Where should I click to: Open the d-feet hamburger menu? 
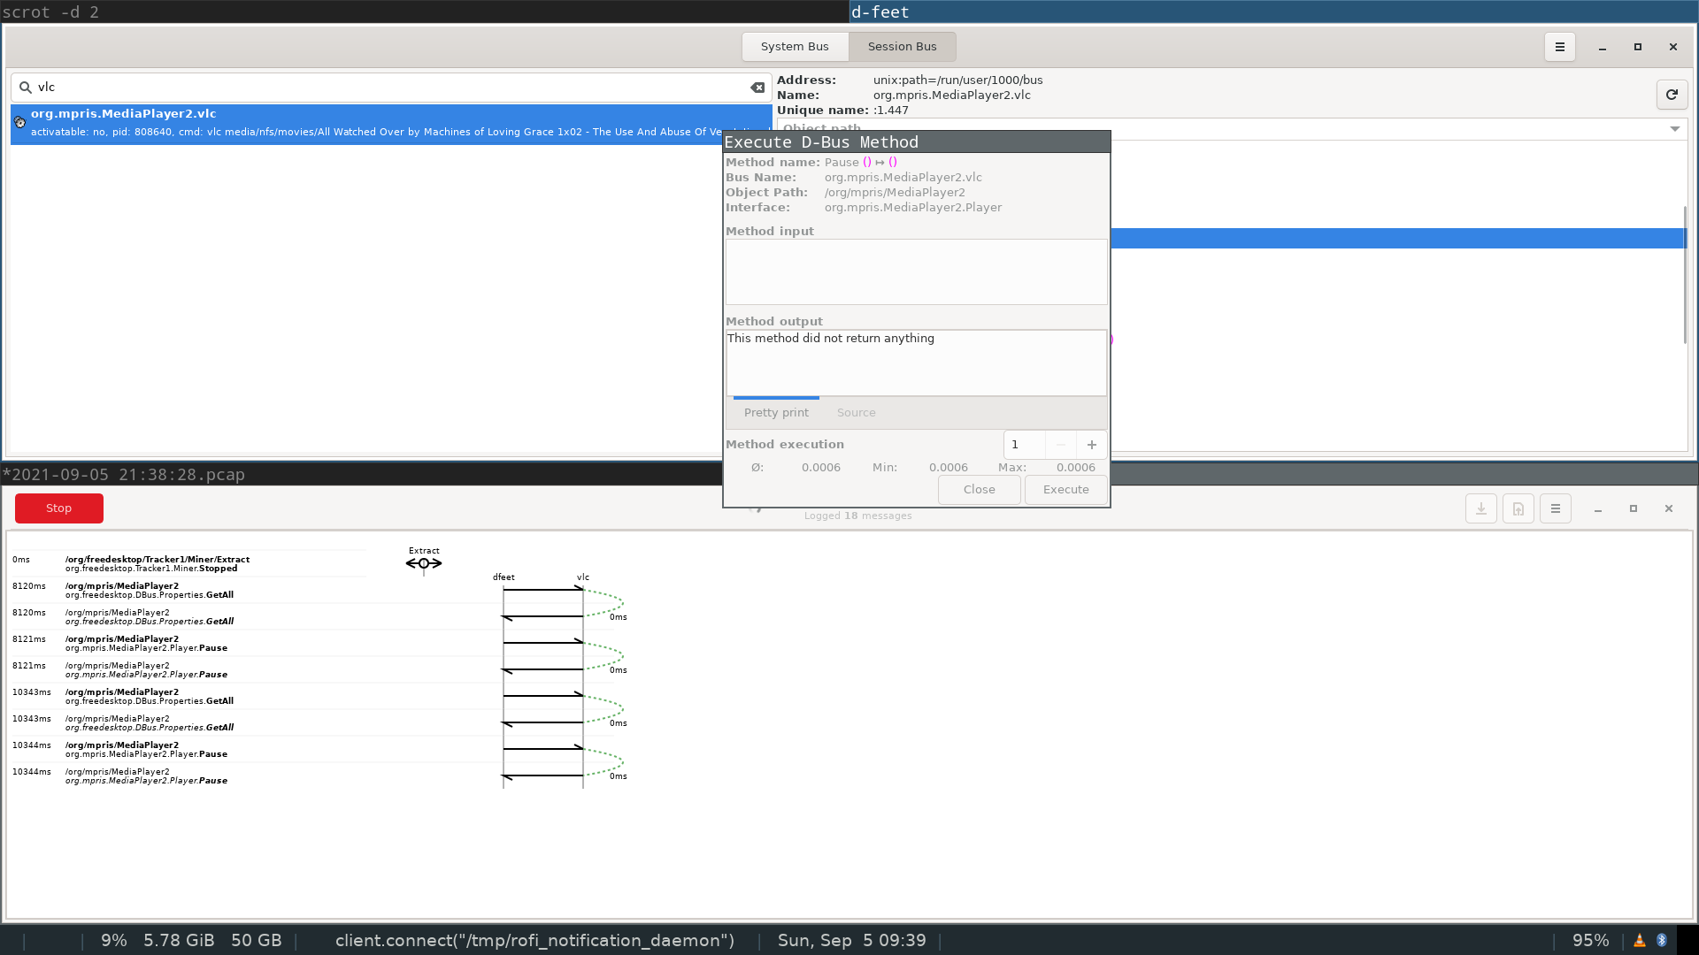pos(1560,47)
